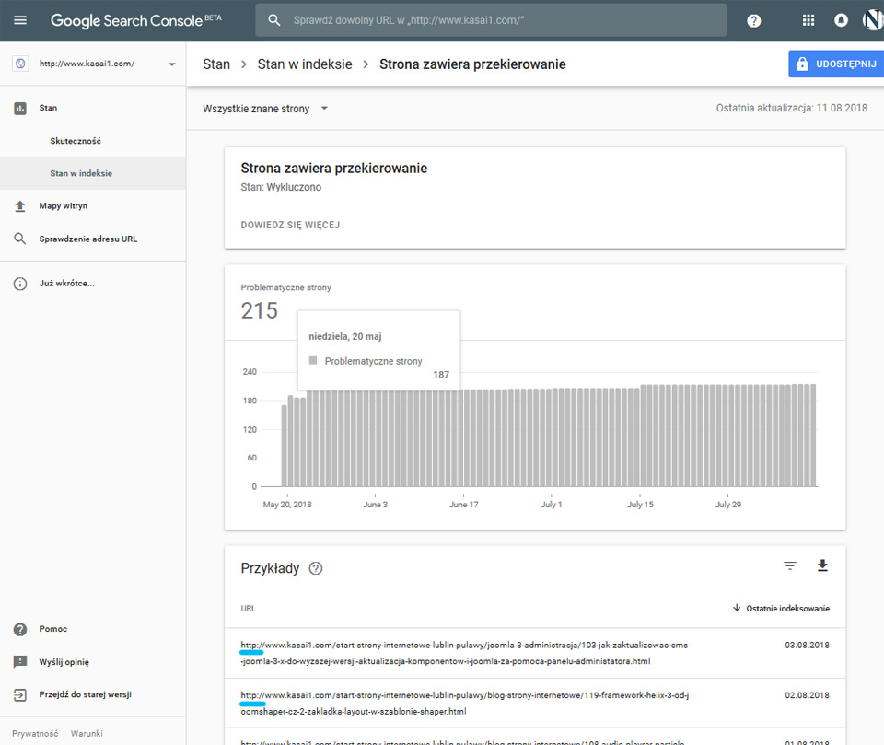Open Sprawdzenie adresu URL section

point(88,239)
